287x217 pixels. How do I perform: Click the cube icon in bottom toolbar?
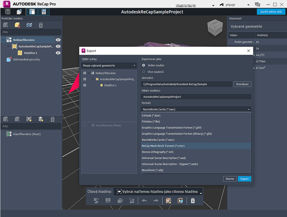120,201
